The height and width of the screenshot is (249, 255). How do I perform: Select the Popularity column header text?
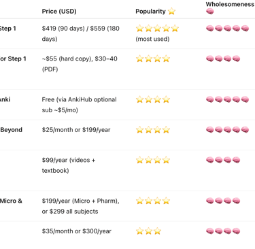(150, 12)
